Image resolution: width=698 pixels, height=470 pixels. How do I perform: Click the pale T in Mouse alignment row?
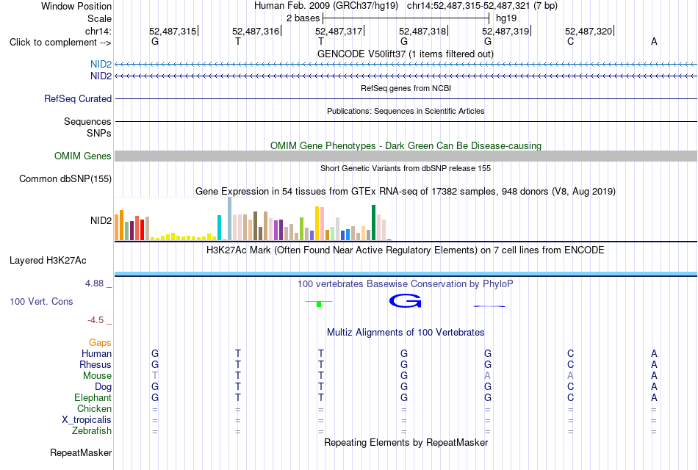154,376
